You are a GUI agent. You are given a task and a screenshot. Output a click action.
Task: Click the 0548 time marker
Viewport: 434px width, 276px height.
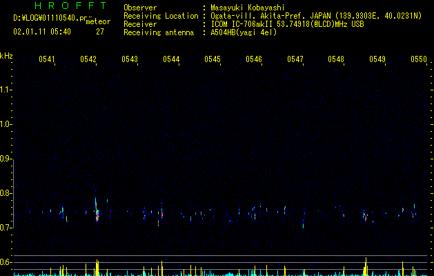click(x=336, y=59)
